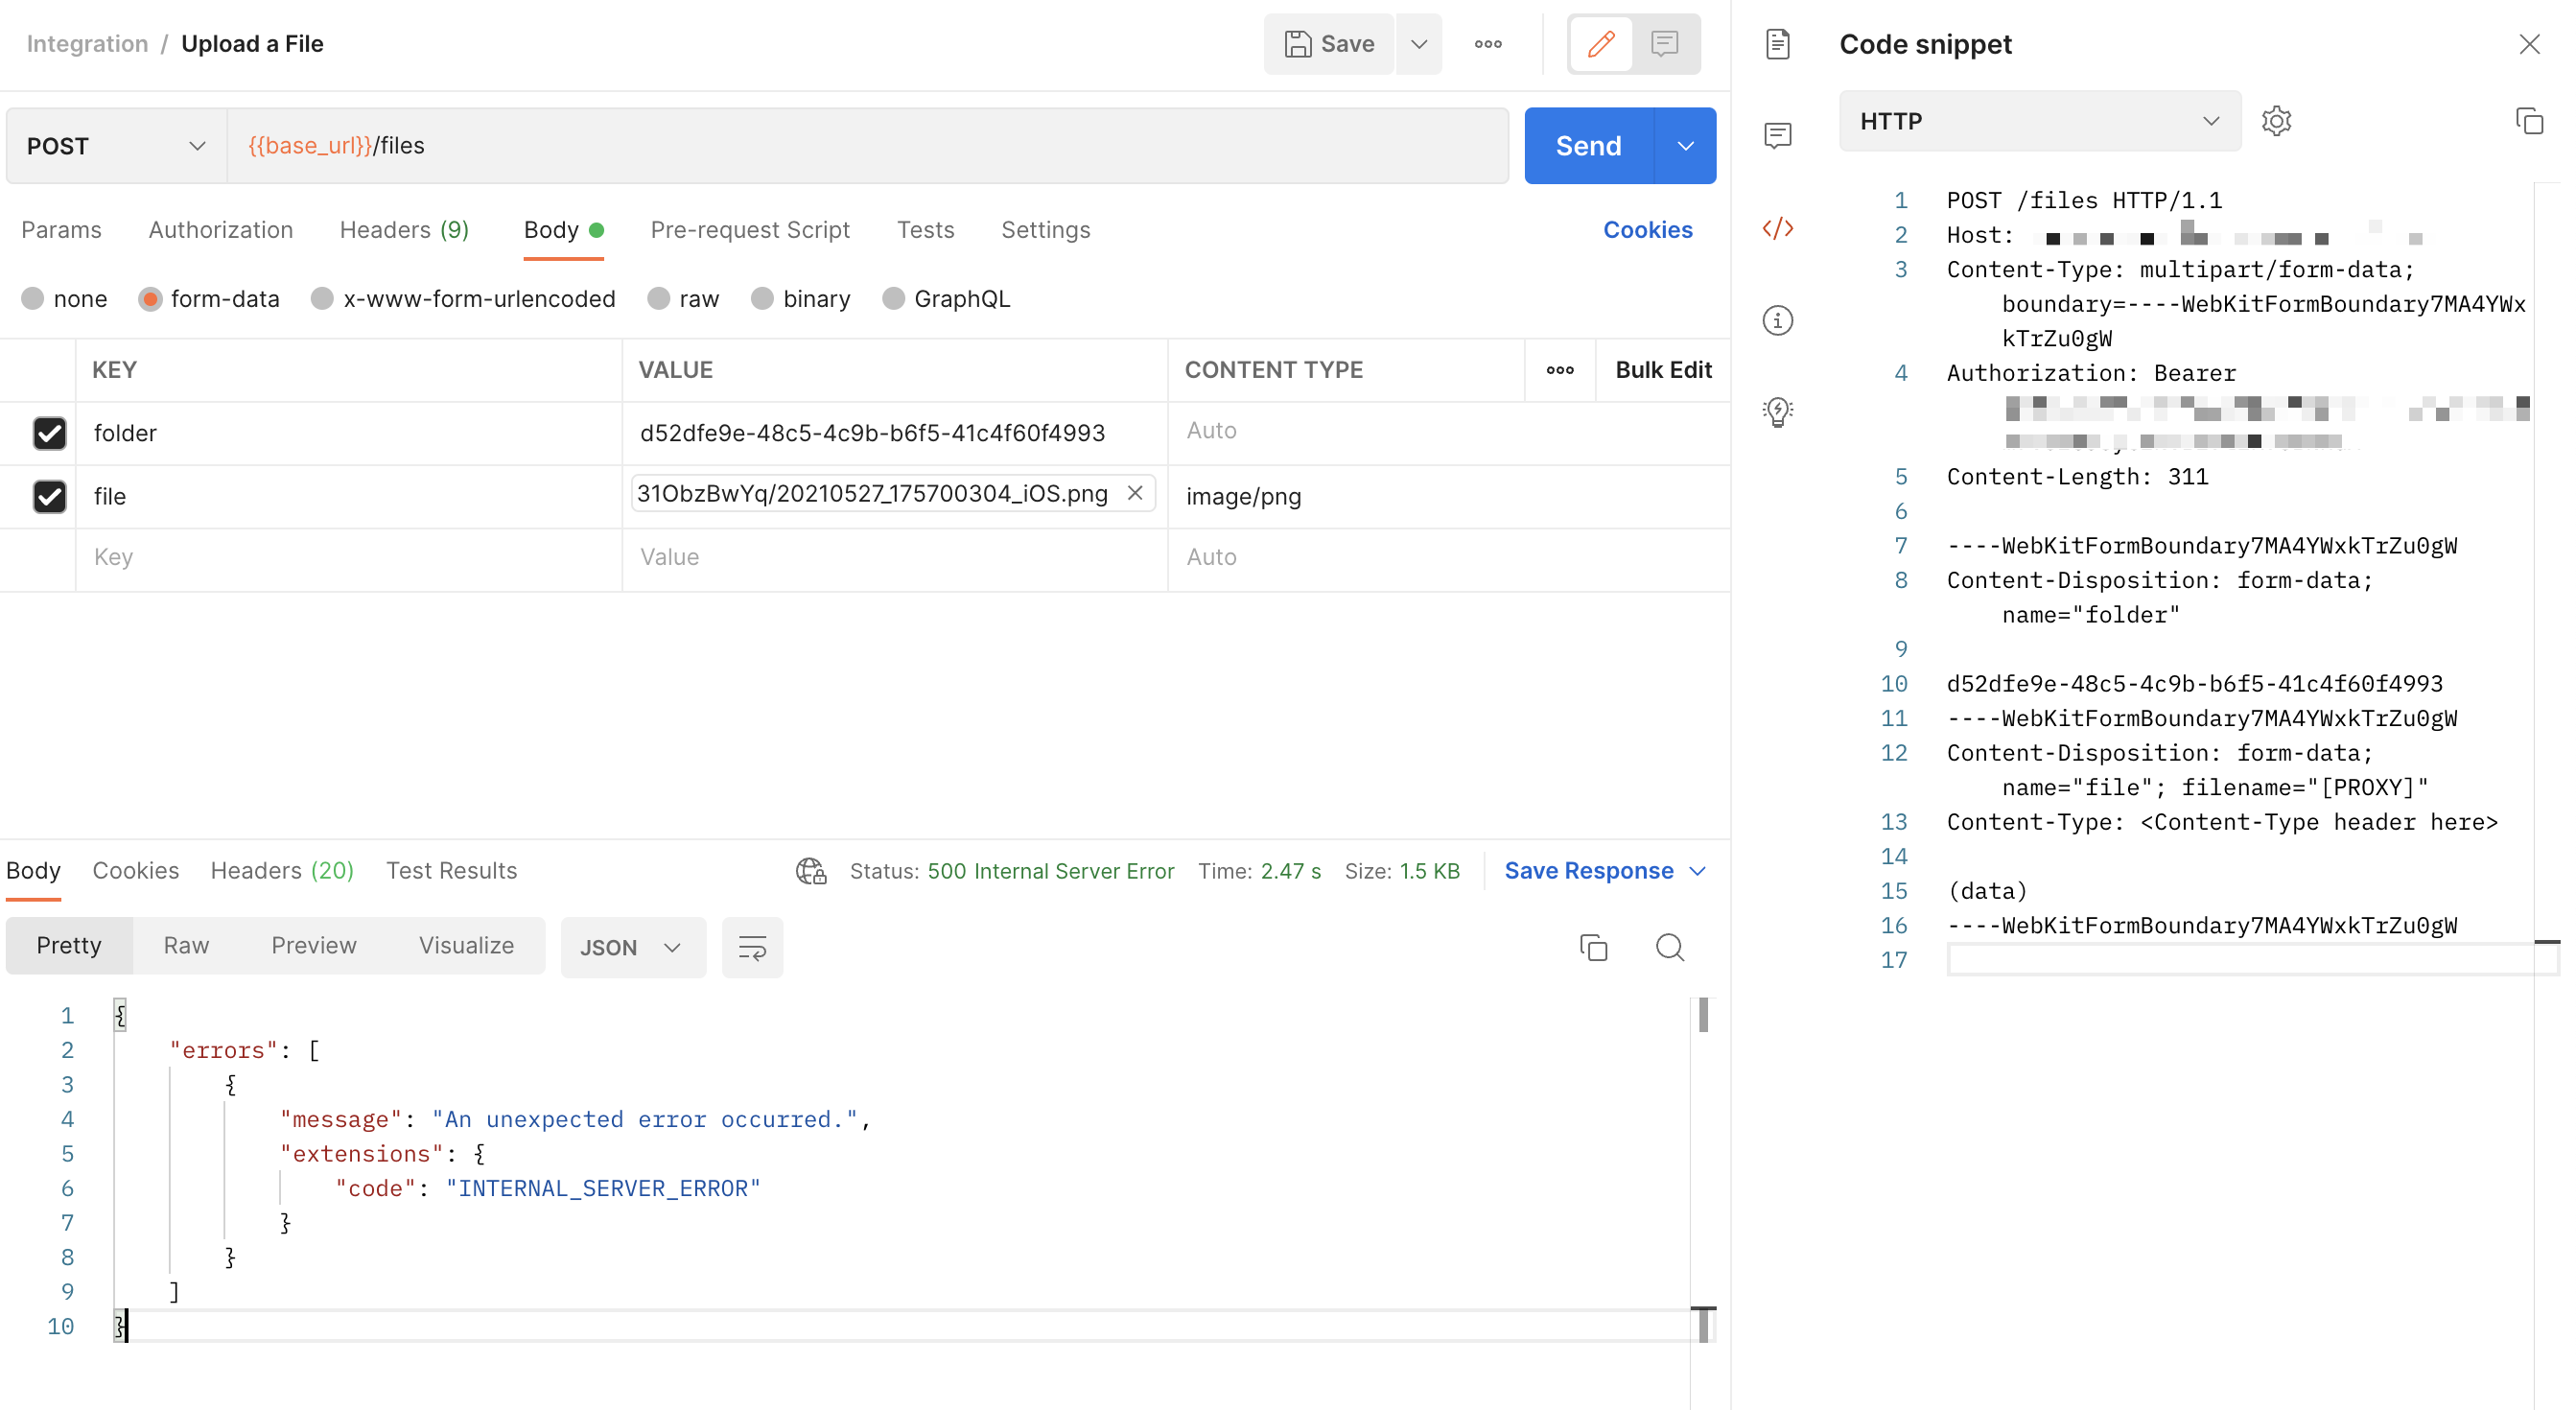Open the Cookies link

click(x=1647, y=229)
